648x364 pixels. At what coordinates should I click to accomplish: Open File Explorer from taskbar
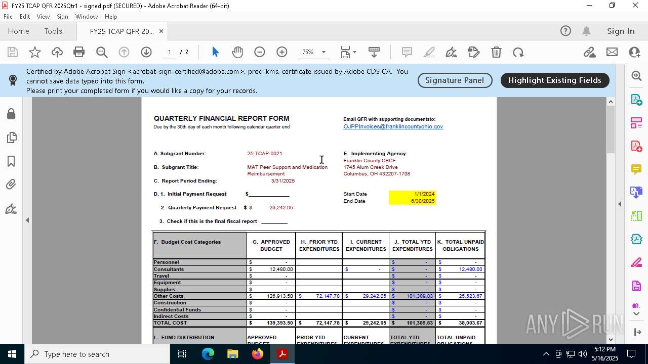pyautogui.click(x=233, y=354)
